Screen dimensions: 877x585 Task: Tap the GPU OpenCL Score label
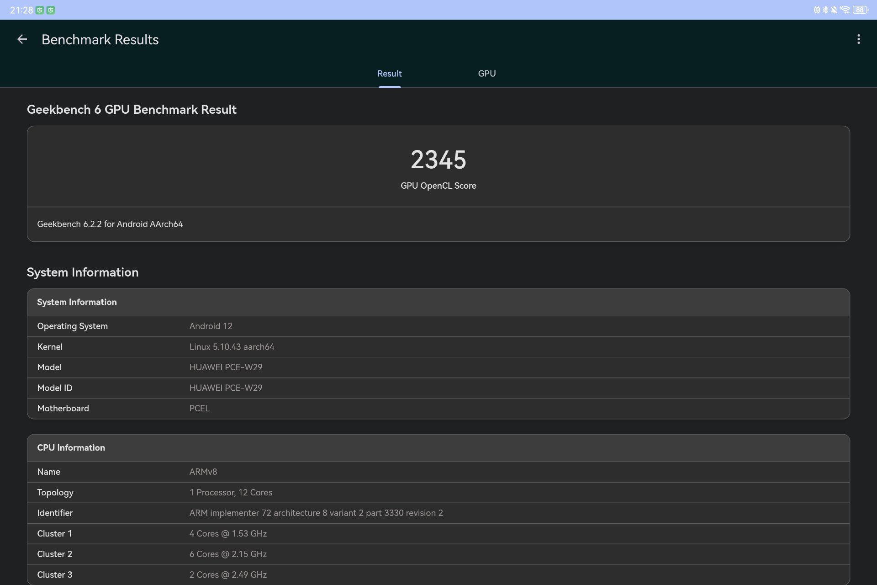tap(438, 186)
